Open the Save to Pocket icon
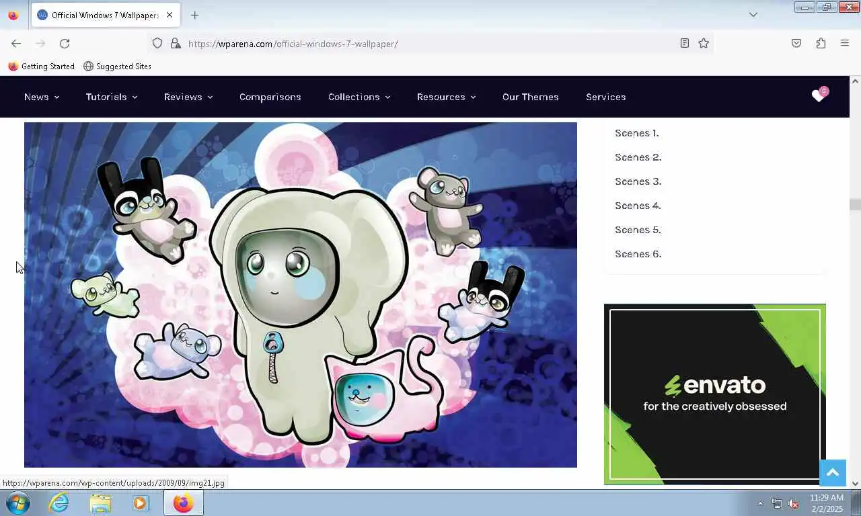861x516 pixels. pos(796,43)
